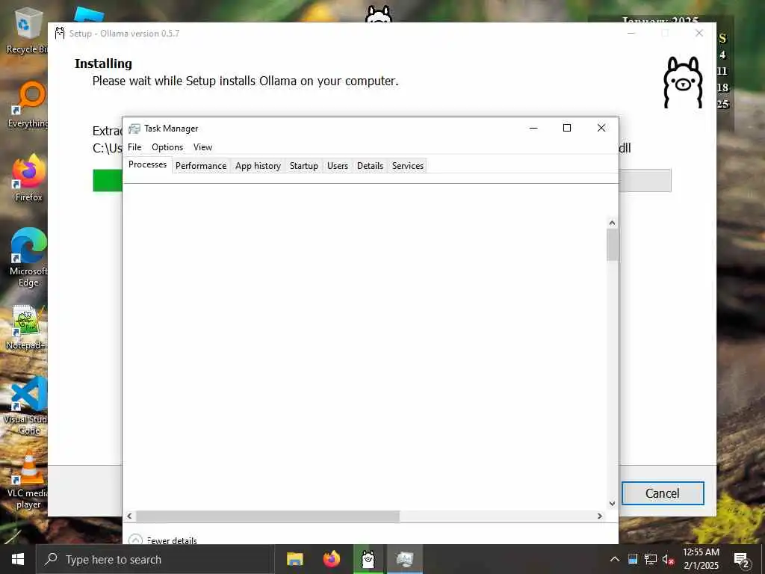Open the Users tab

pos(338,166)
